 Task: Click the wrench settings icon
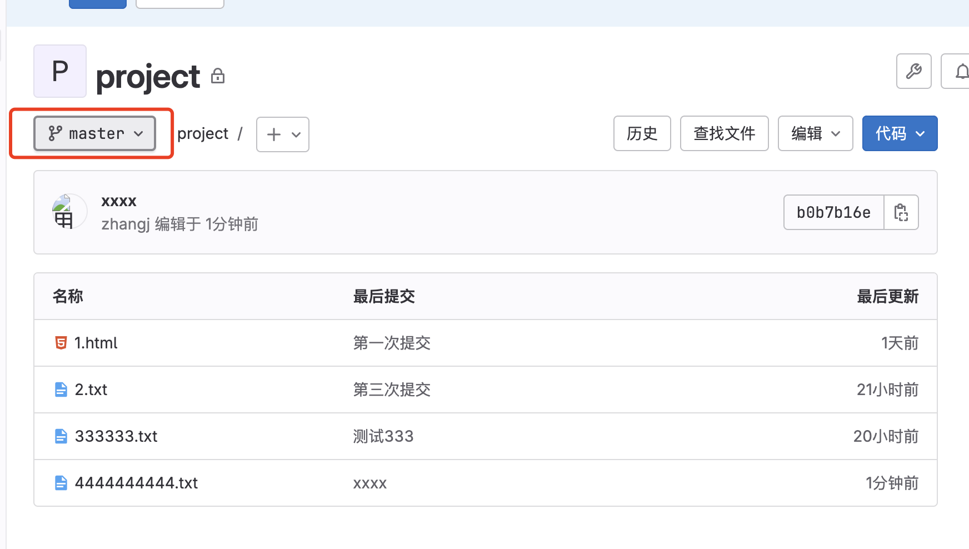pos(913,71)
